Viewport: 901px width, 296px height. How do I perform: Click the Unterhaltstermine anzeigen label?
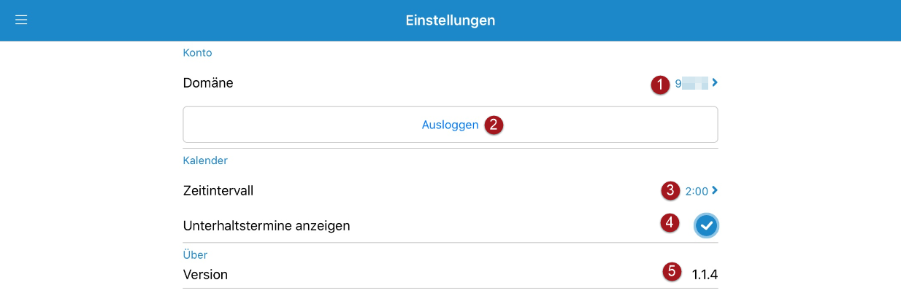click(267, 226)
